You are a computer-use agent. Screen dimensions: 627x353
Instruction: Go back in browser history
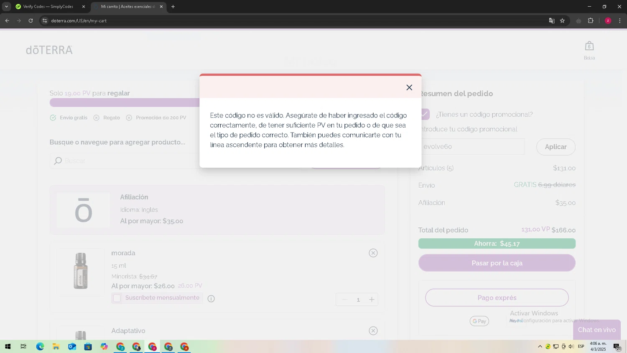point(7,20)
